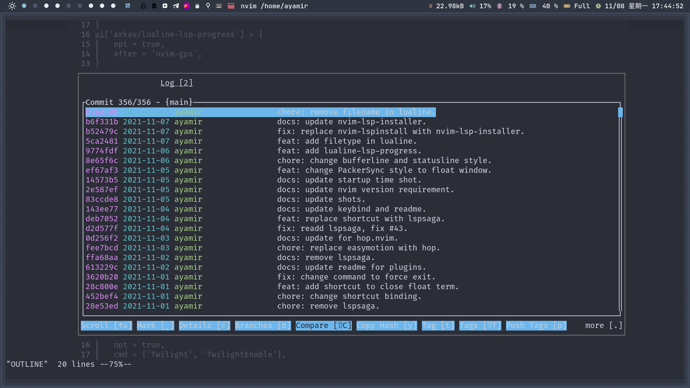
Task: Click the keyboard icon in top bar
Action: 219,6
